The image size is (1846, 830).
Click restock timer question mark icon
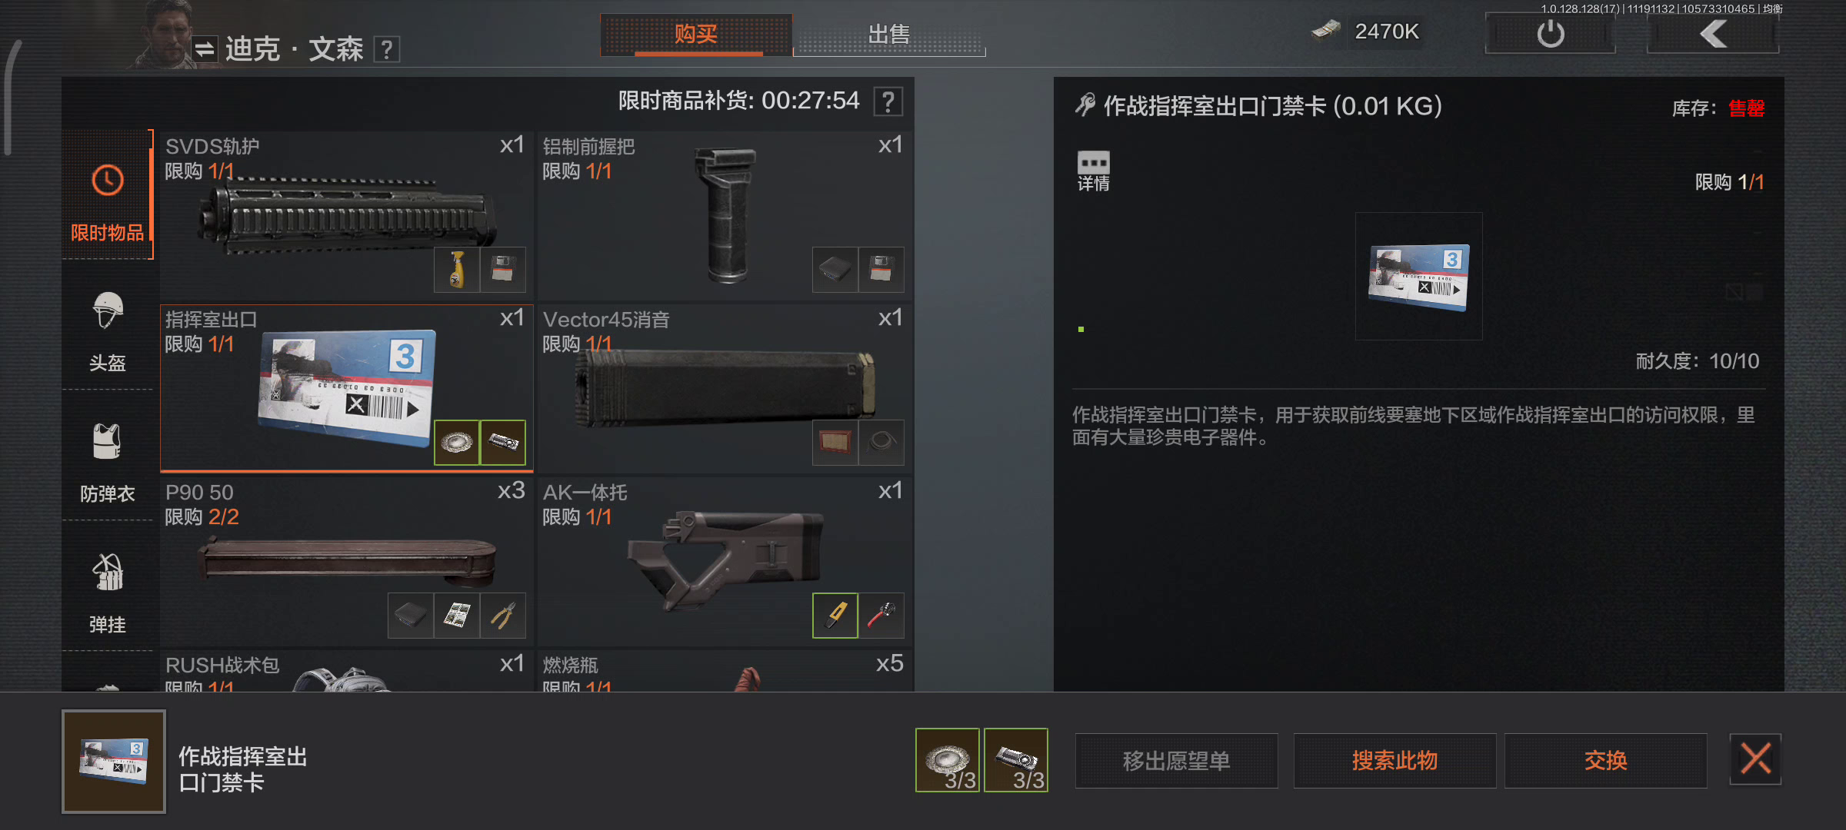pyautogui.click(x=888, y=101)
